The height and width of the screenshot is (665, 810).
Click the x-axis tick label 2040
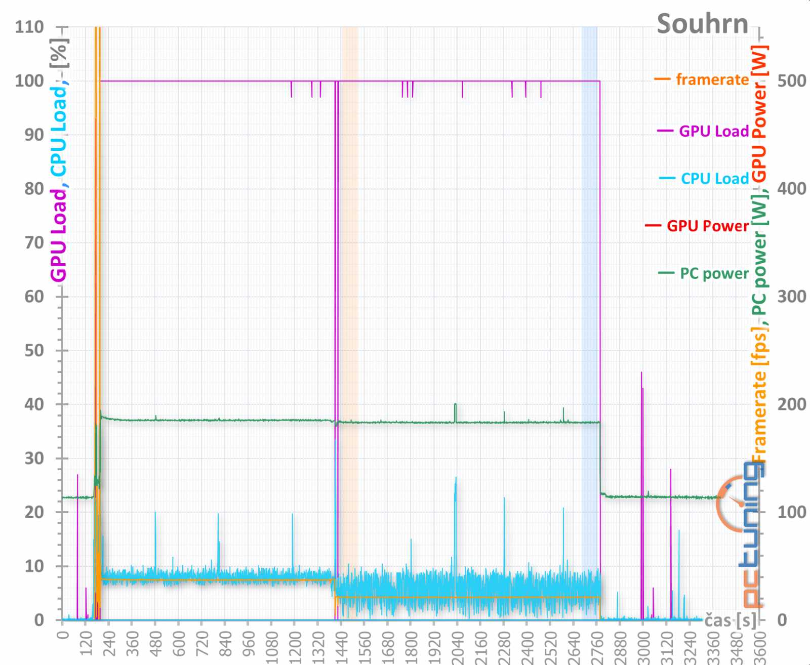pyautogui.click(x=457, y=648)
